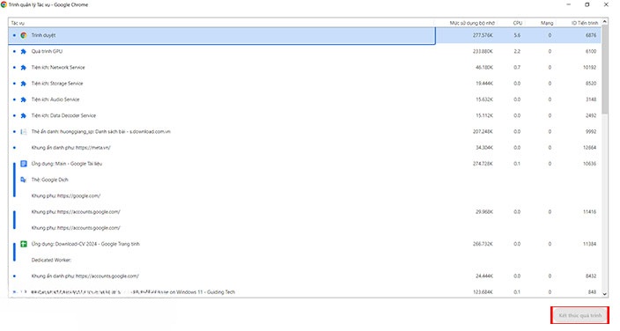Select the Khung ẩn danh phụ: https://accounts.google.com/ row
The height and width of the screenshot is (331, 620).
(305, 276)
